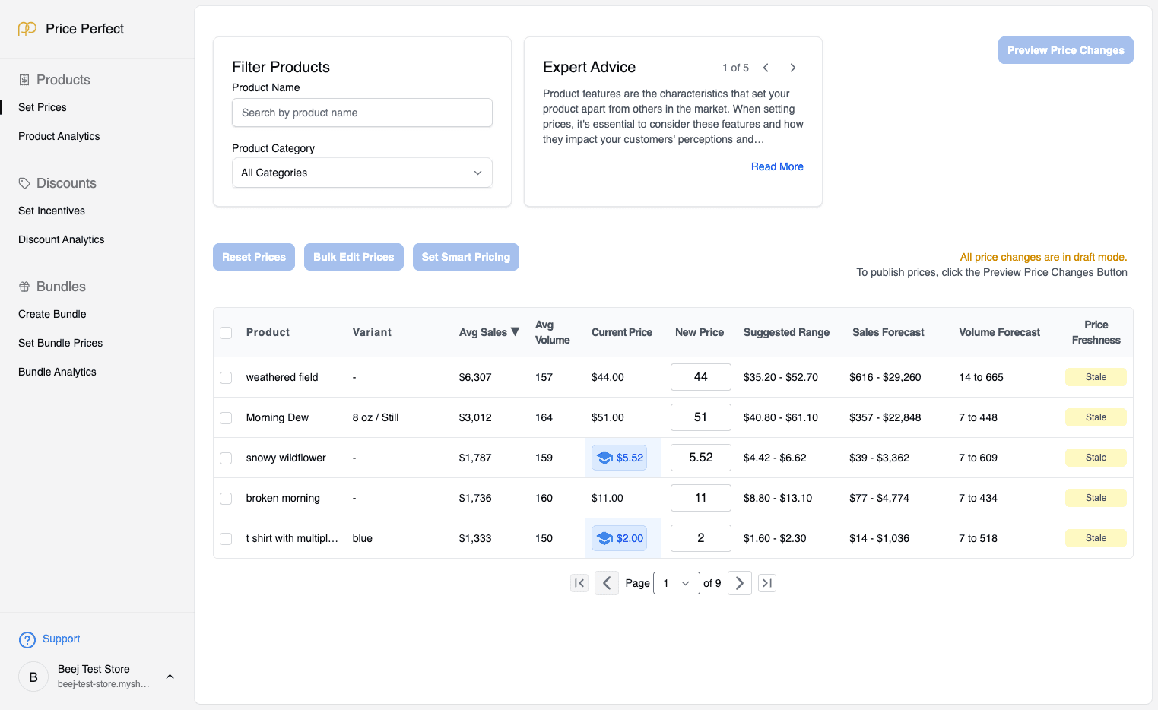This screenshot has width=1158, height=710.
Task: Click Read More in Expert Advice
Action: [x=777, y=166]
